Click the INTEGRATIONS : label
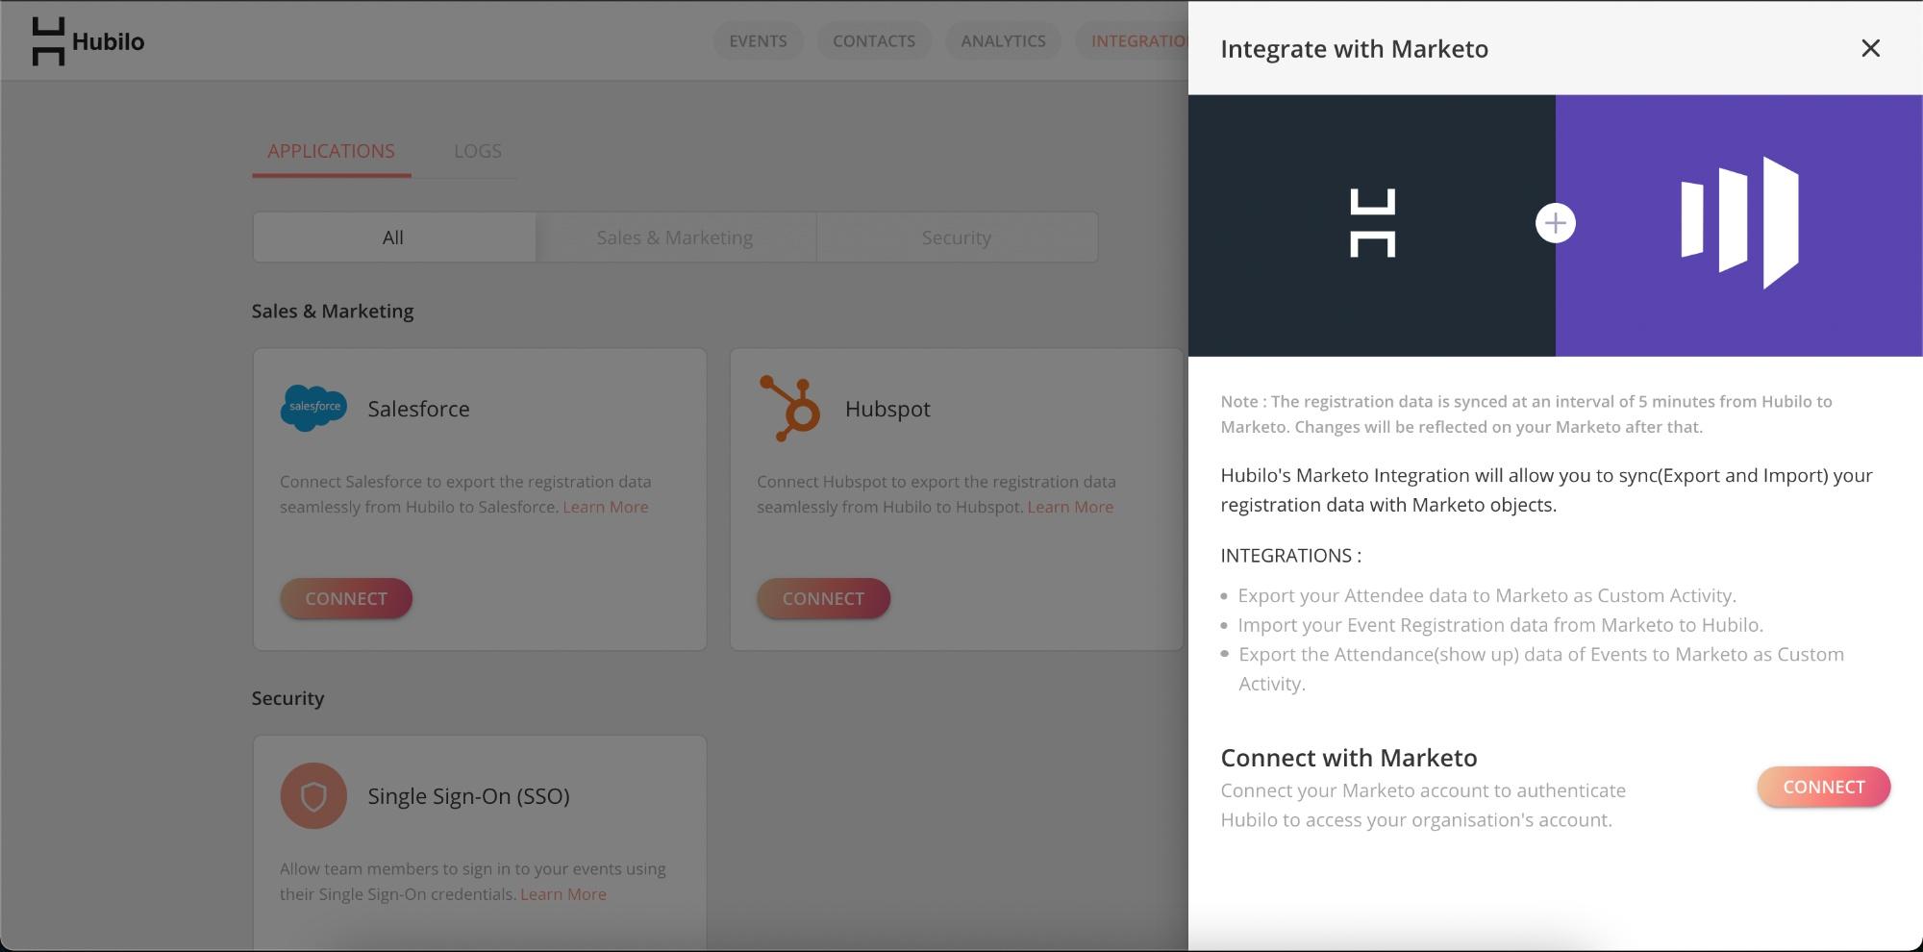 (1290, 556)
